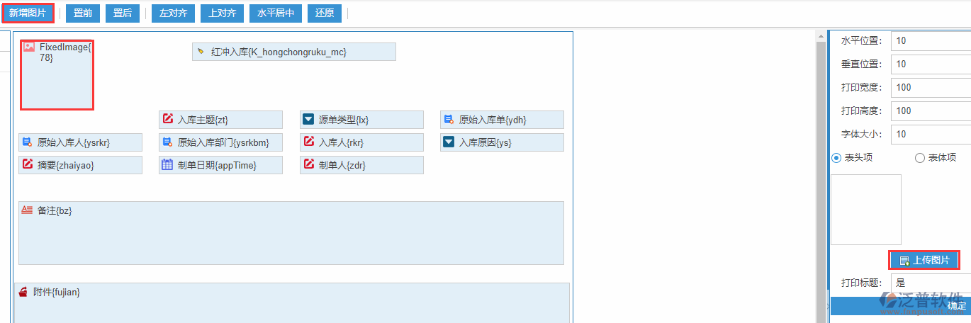The height and width of the screenshot is (323, 971).
Task: Select the 入库原因{ys} field
Action: tap(502, 142)
